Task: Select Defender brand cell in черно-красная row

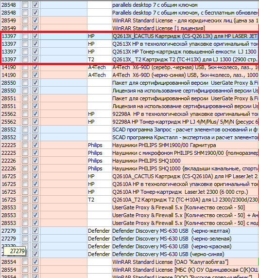Action: pos(100,246)
